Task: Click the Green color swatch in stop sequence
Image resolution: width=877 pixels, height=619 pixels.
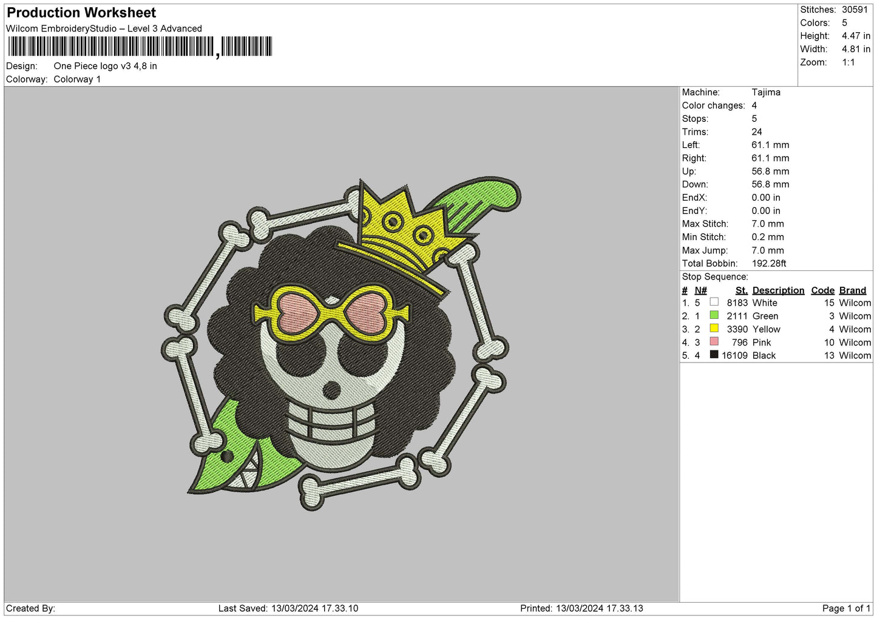Action: point(714,315)
